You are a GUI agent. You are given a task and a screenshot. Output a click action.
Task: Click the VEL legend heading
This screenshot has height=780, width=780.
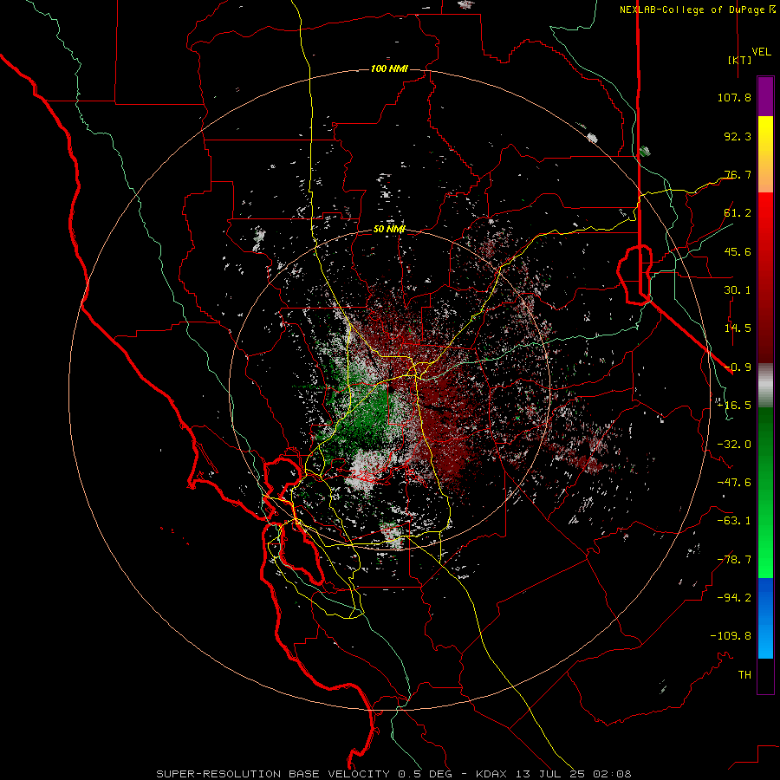pyautogui.click(x=762, y=52)
